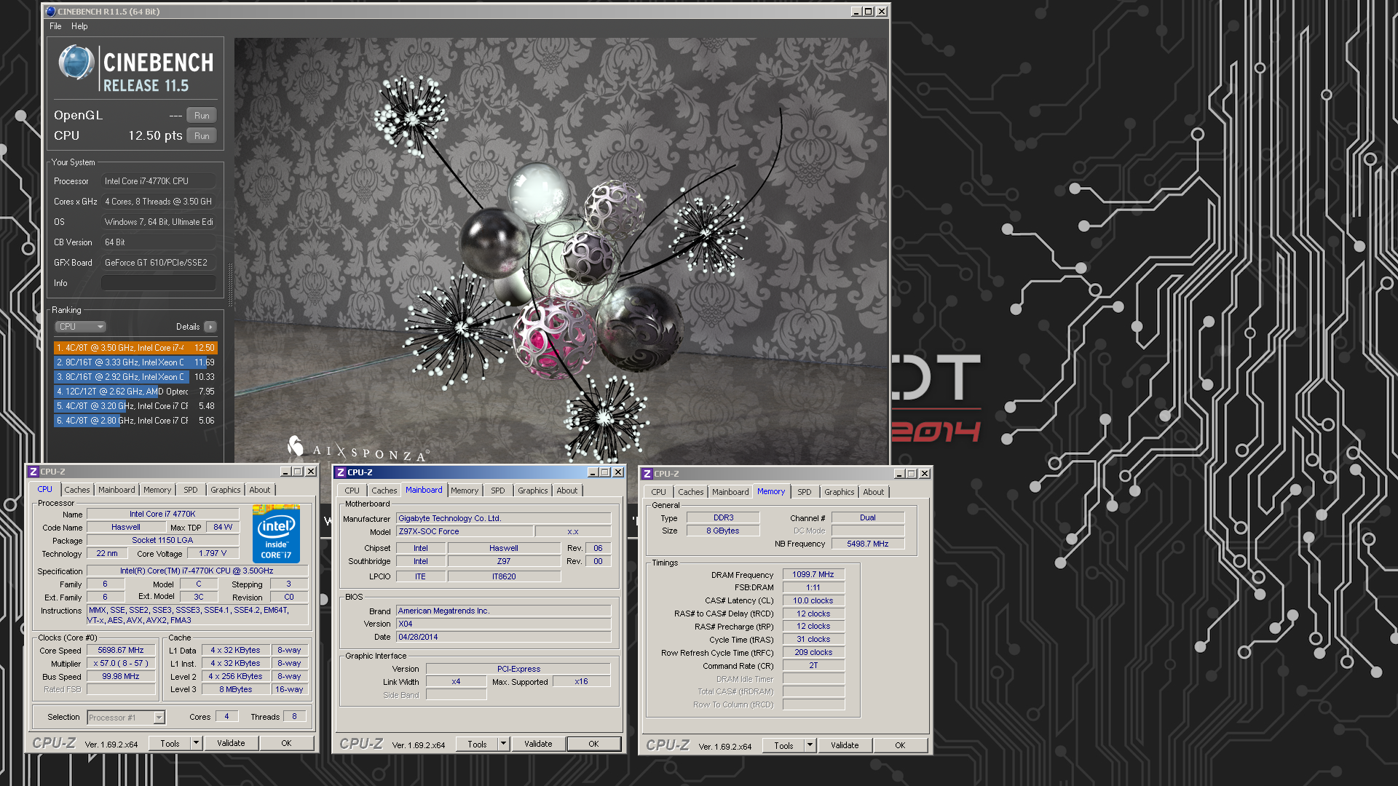Screen dimensions: 1398x786
Task: Click the Details arrow button in Ranking
Action: (x=210, y=327)
